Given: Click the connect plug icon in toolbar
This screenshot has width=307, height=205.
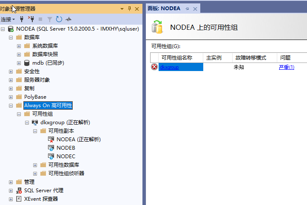Looking at the screenshot, I should [x=22, y=19].
